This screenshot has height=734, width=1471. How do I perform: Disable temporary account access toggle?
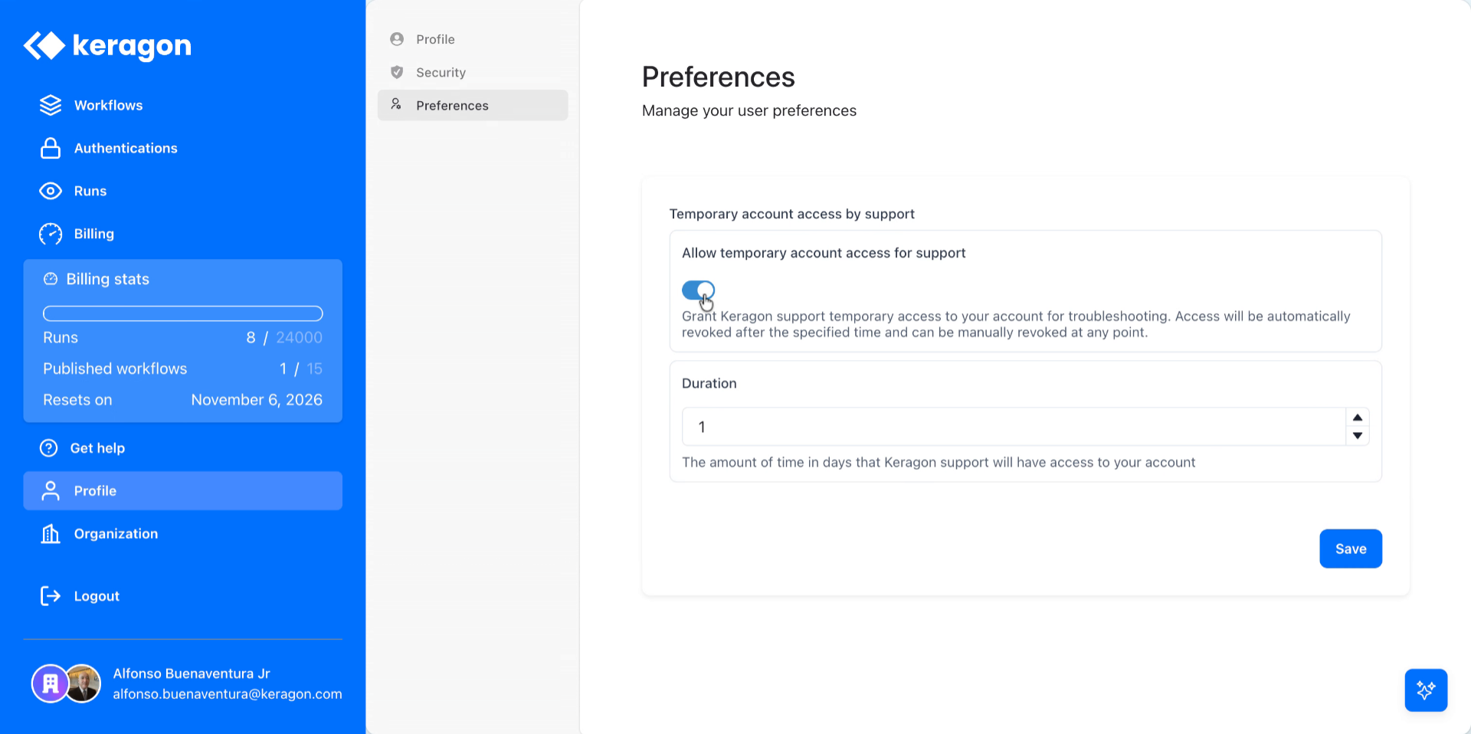coord(698,291)
